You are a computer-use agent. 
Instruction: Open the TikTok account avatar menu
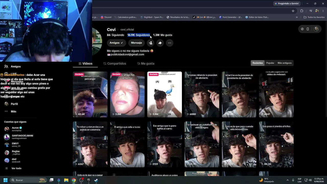[x=316, y=29]
